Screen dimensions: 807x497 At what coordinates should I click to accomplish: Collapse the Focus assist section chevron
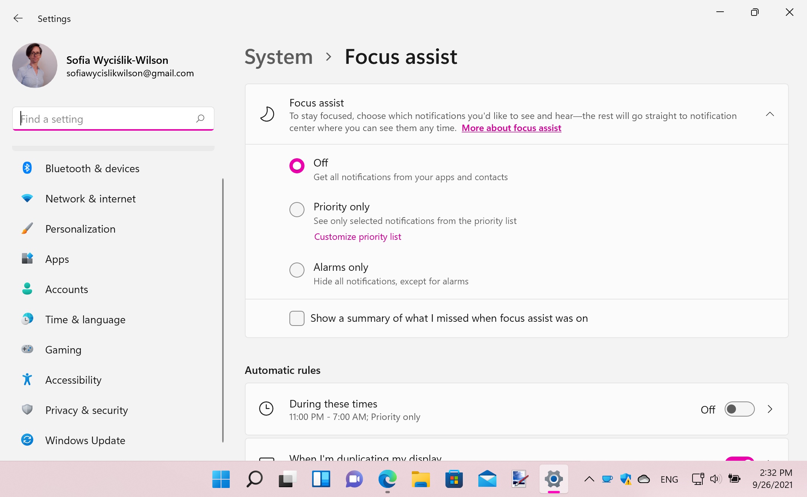[x=770, y=114]
